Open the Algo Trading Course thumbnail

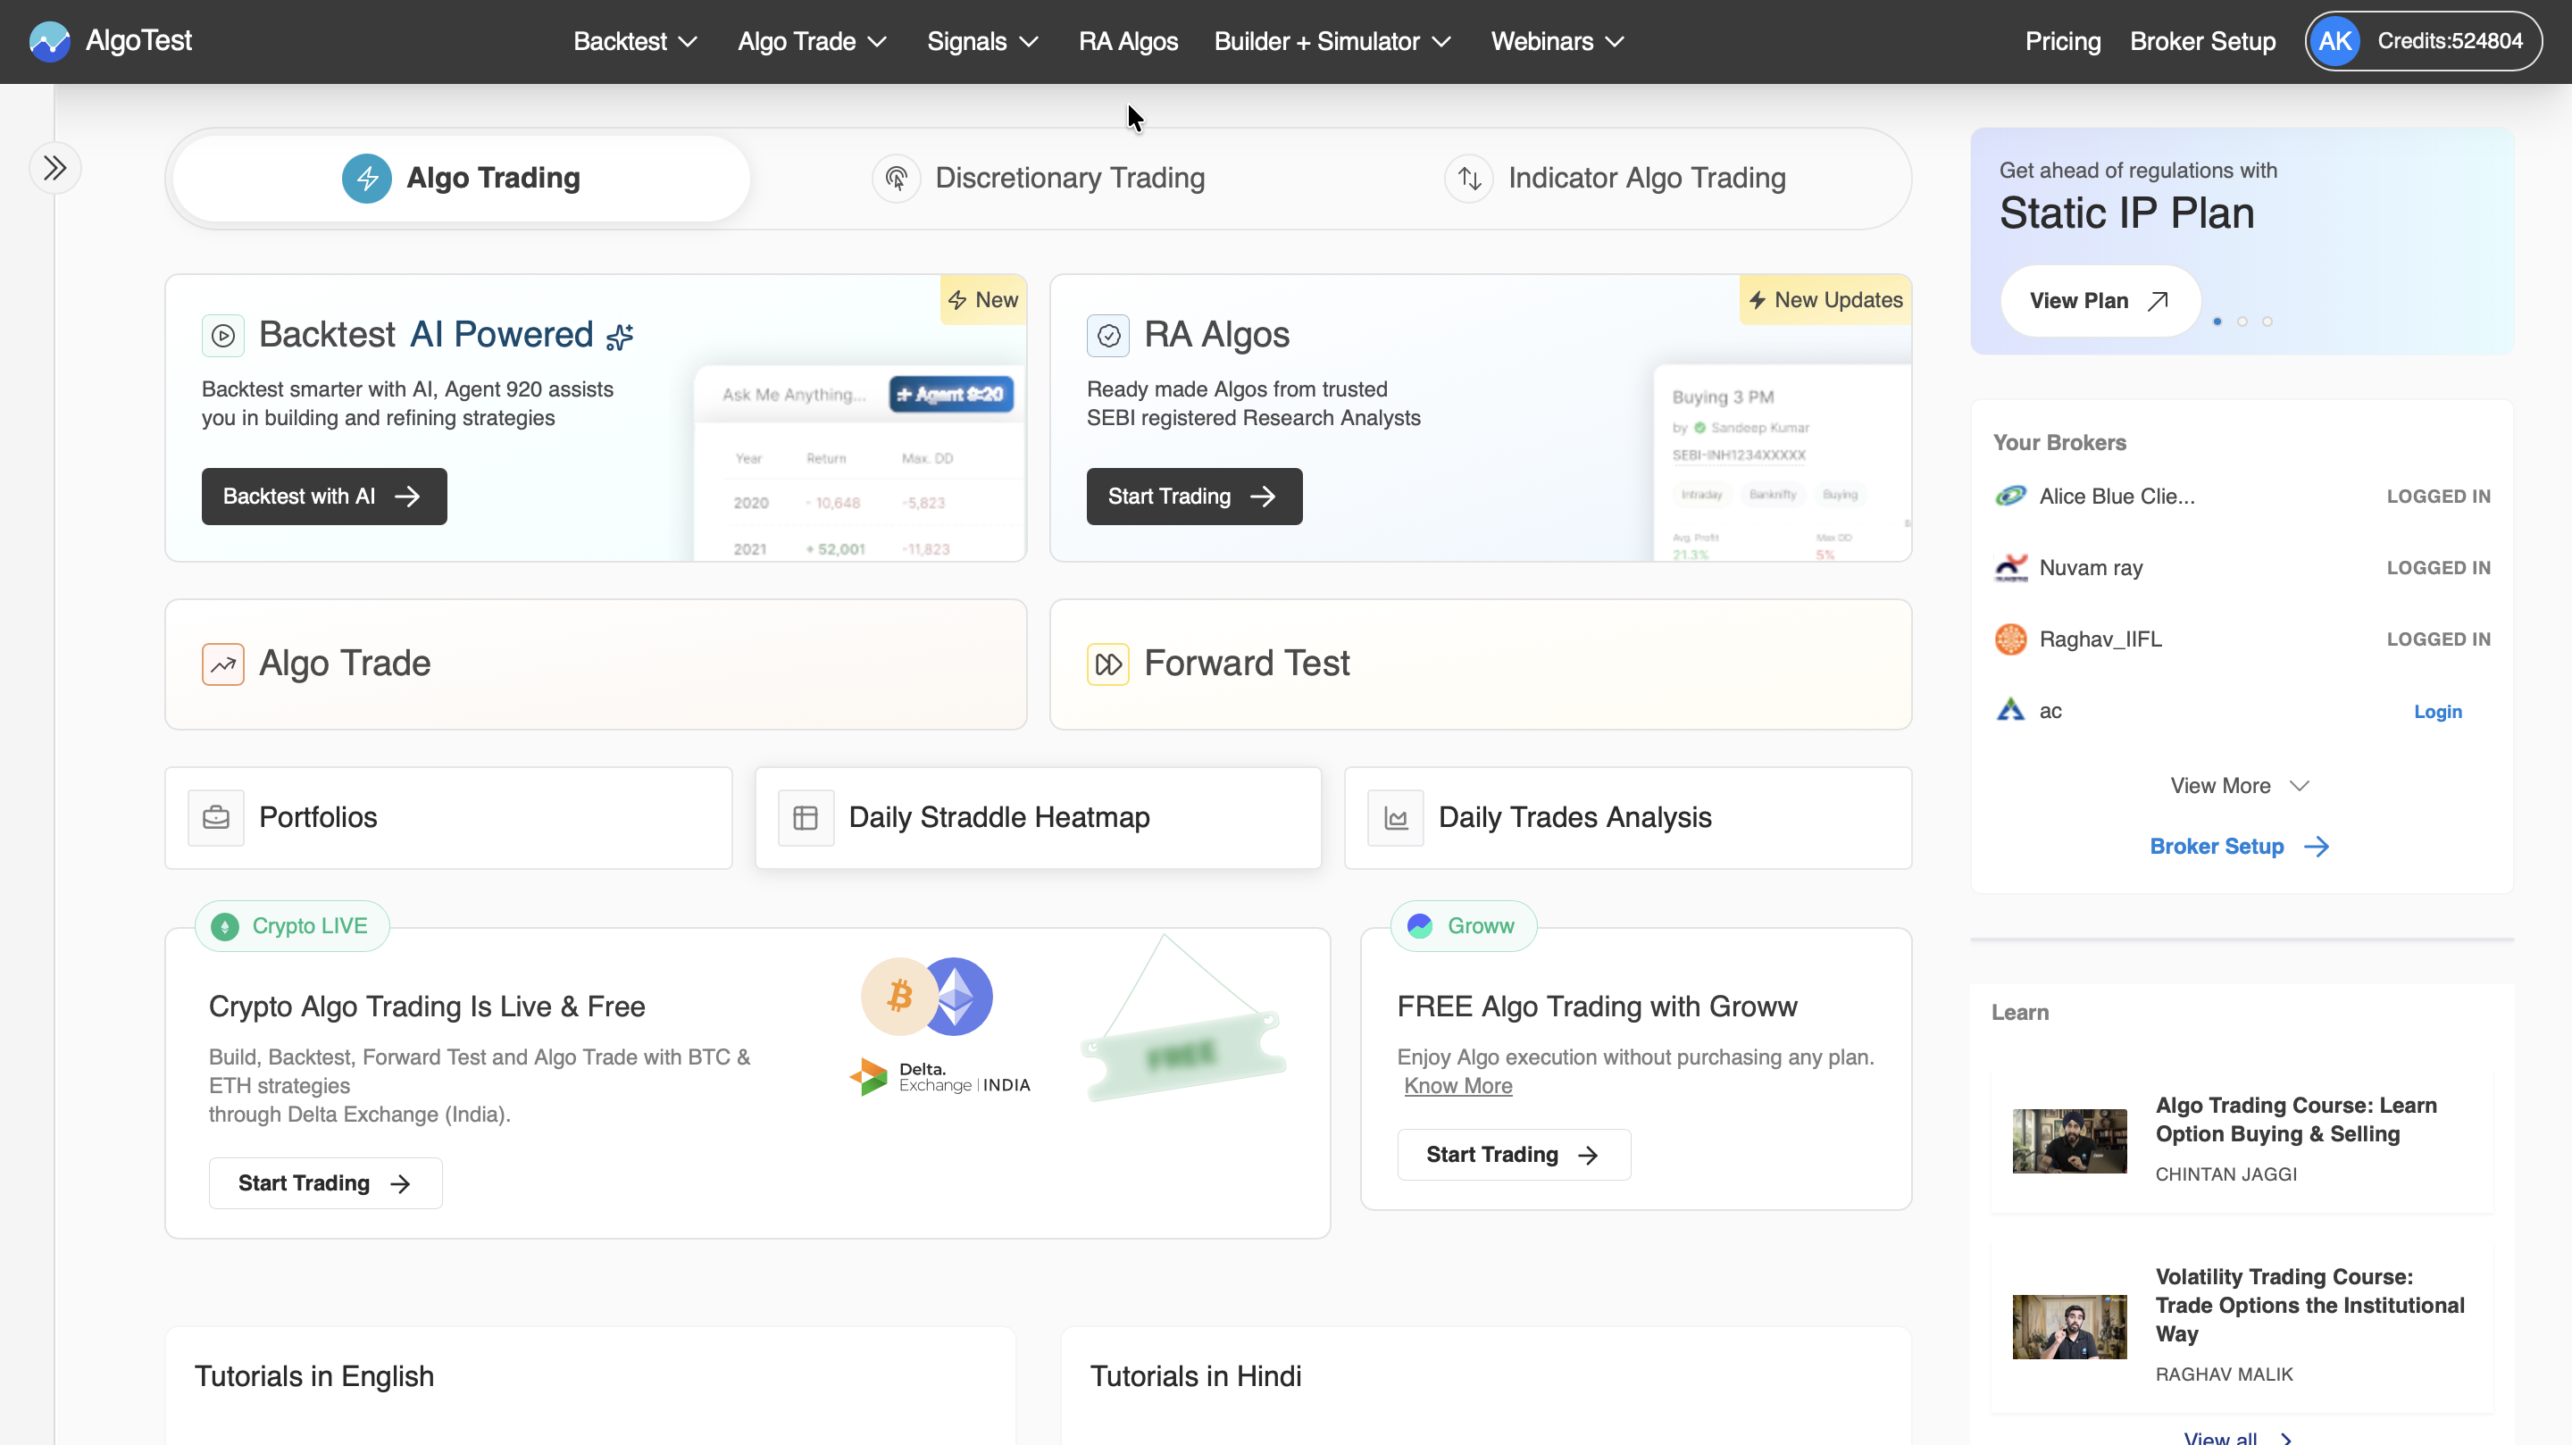pos(2069,1140)
